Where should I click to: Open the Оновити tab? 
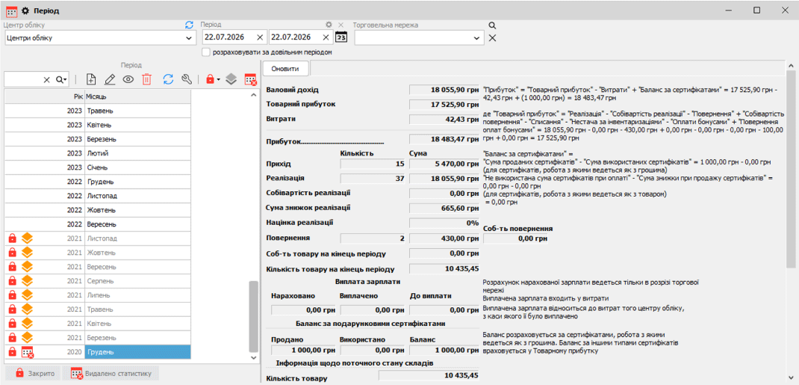click(285, 68)
